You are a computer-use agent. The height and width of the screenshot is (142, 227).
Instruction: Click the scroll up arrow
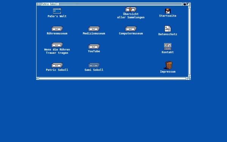[189, 7]
